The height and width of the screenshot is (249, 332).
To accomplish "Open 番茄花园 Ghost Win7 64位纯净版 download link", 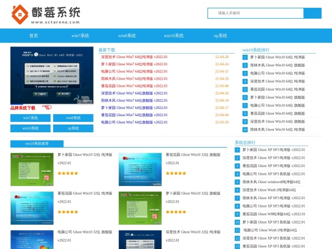I will point(134,86).
